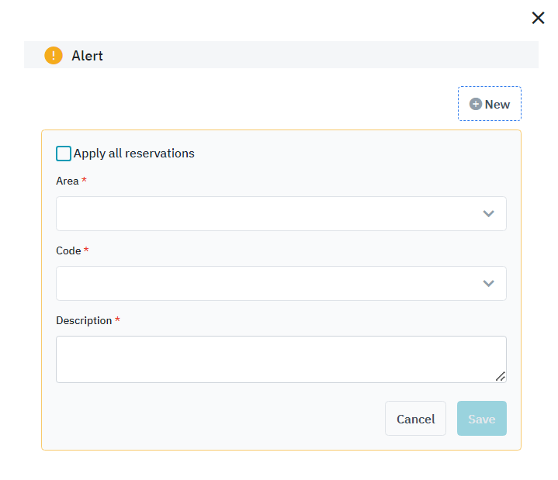The width and height of the screenshot is (558, 480).
Task: Click the orange warning exclamation icon
Action: pyautogui.click(x=54, y=56)
